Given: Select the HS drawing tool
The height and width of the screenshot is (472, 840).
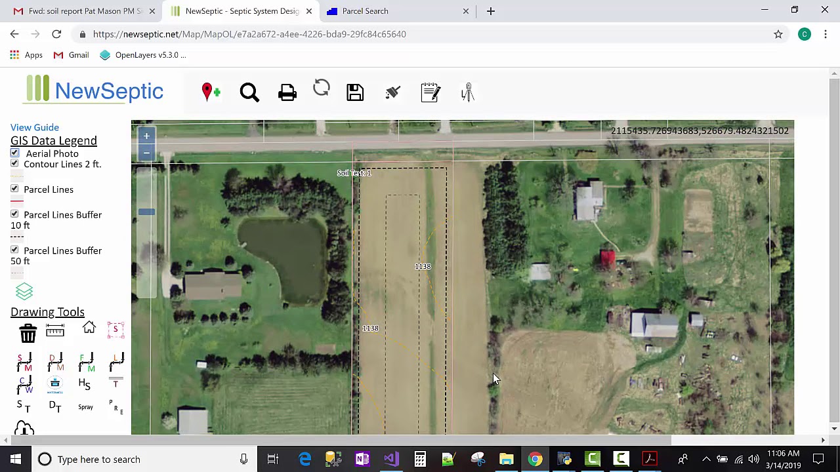Looking at the screenshot, I should tap(85, 384).
